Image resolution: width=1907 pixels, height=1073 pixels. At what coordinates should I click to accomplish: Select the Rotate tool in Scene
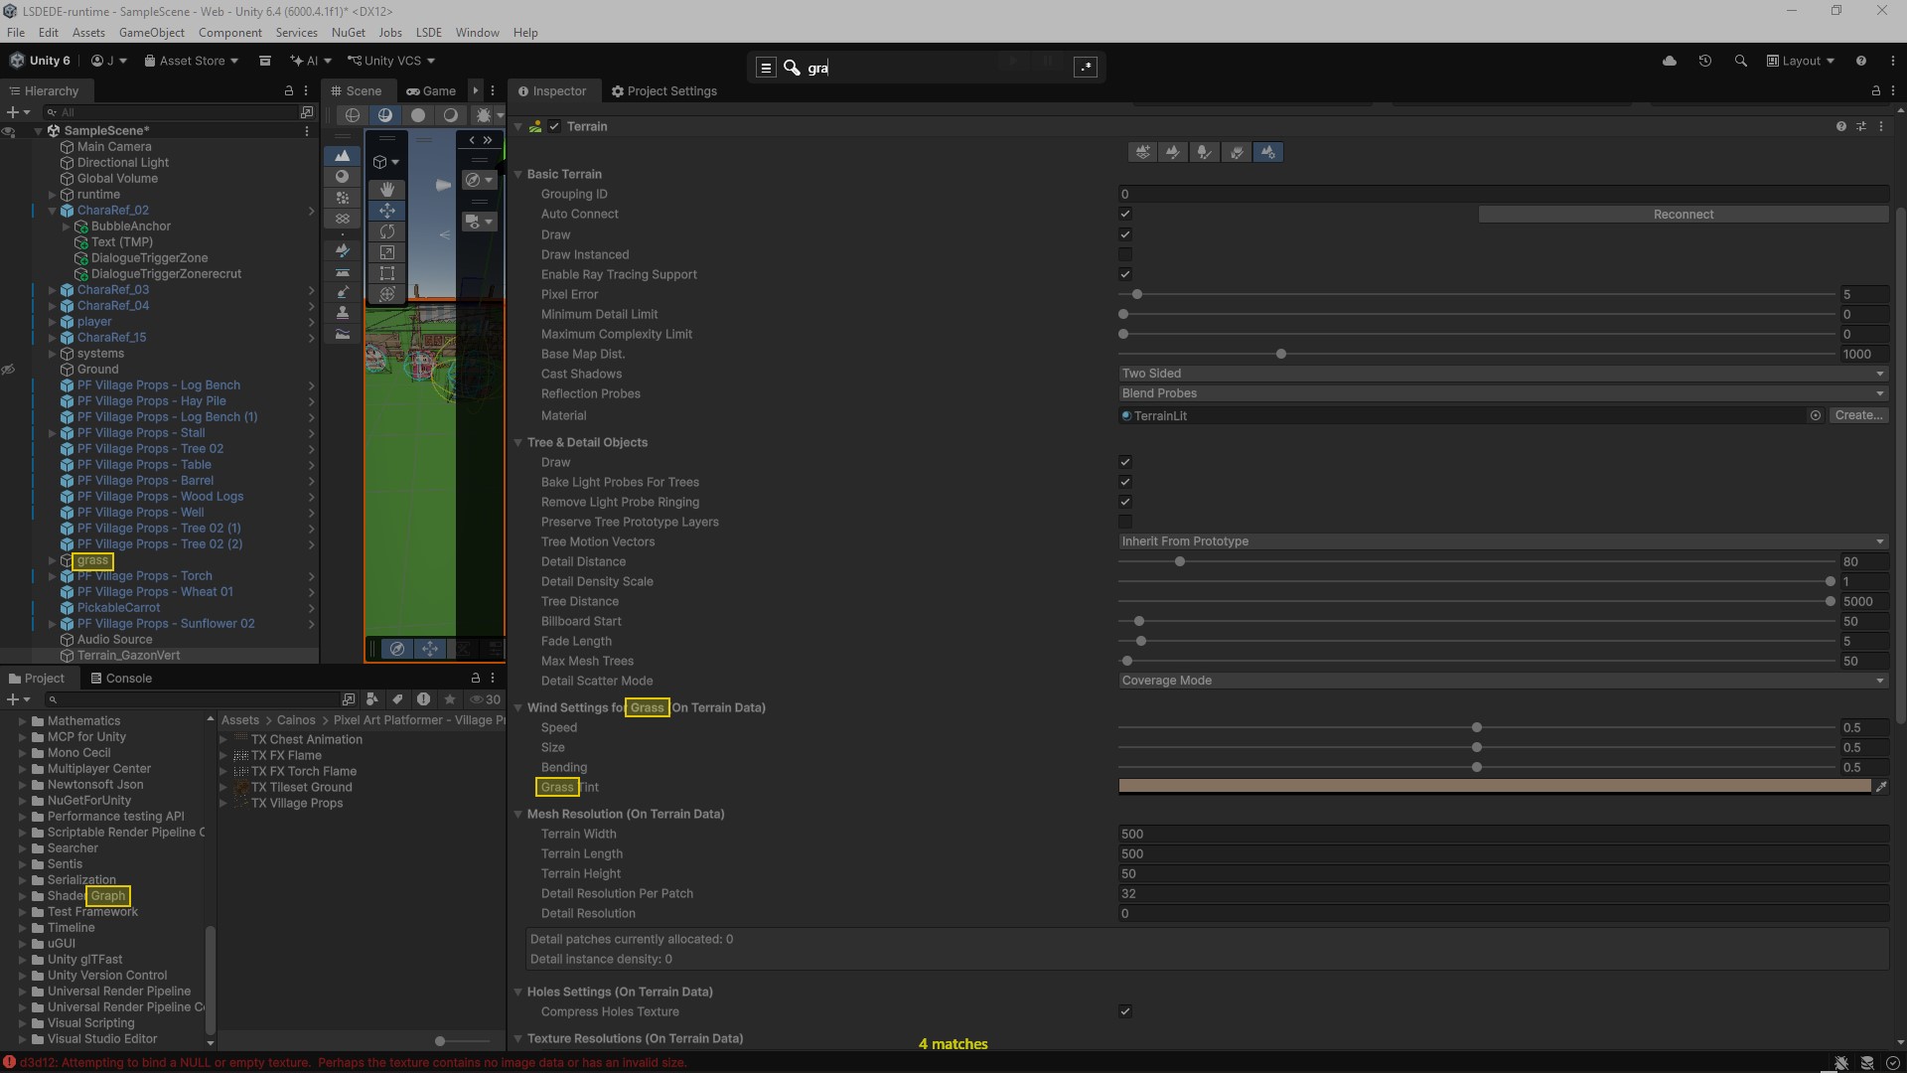[387, 230]
